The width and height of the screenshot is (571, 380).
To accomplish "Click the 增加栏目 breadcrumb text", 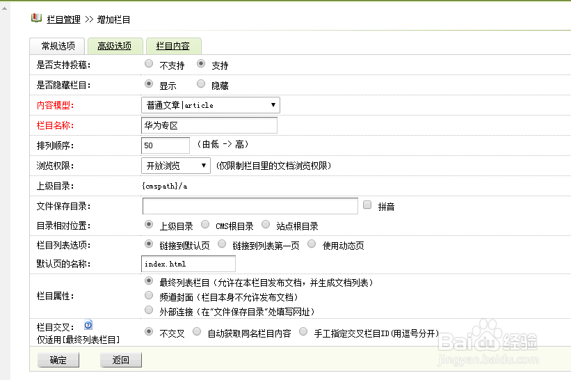I will tap(113, 19).
